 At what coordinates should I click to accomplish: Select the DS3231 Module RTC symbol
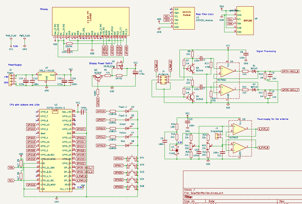click(184, 18)
